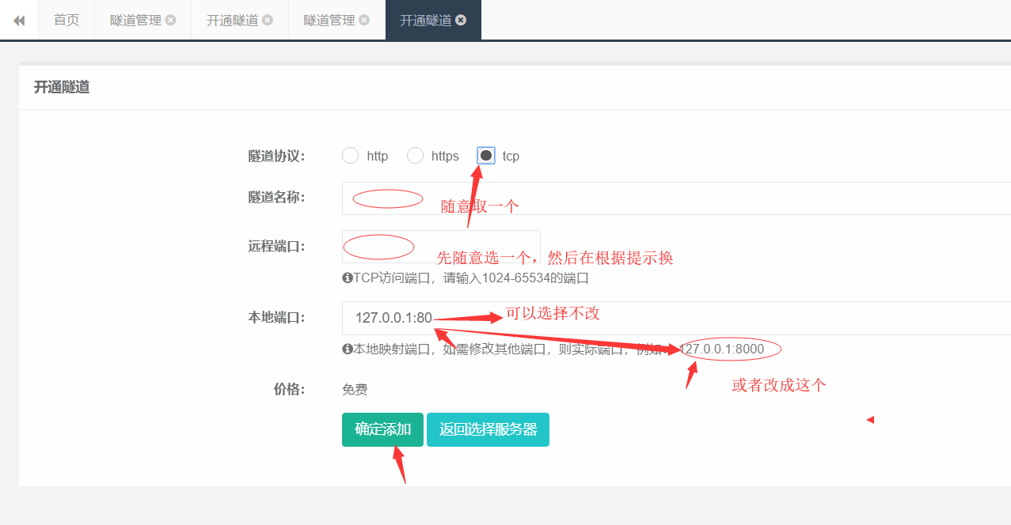
Task: Close the active 开通隧道 tab
Action: (x=459, y=21)
